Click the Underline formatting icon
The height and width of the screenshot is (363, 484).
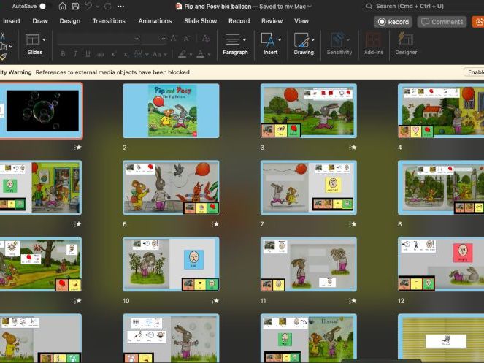click(x=88, y=54)
